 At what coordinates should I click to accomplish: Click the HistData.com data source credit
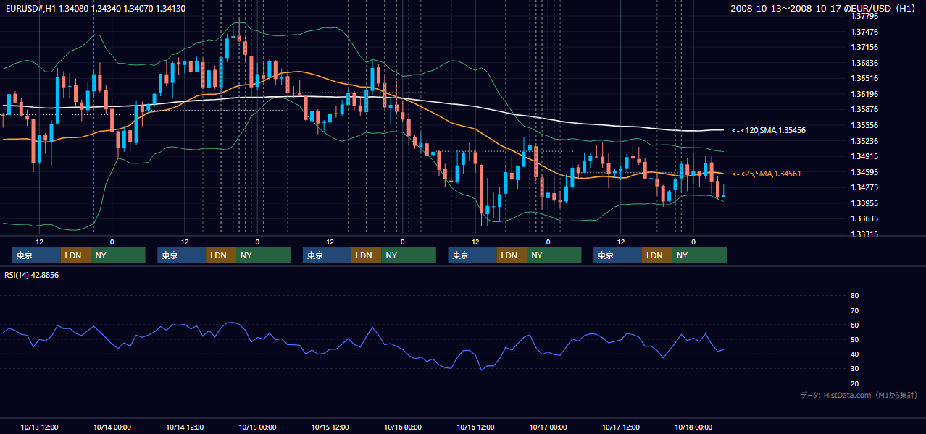859,396
